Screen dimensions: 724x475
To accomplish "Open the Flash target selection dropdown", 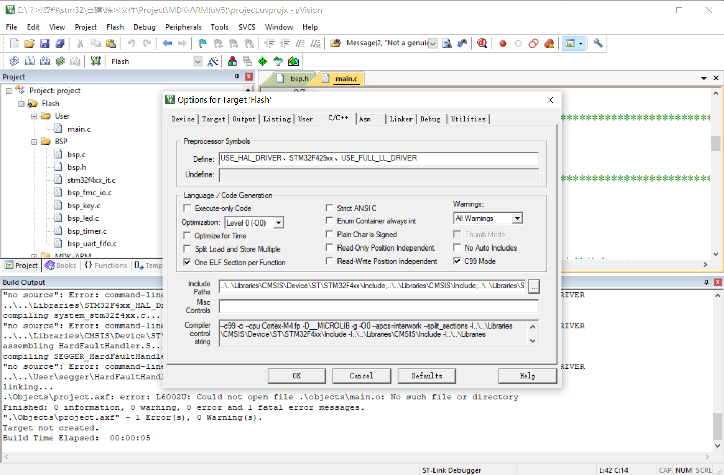I will [x=198, y=61].
